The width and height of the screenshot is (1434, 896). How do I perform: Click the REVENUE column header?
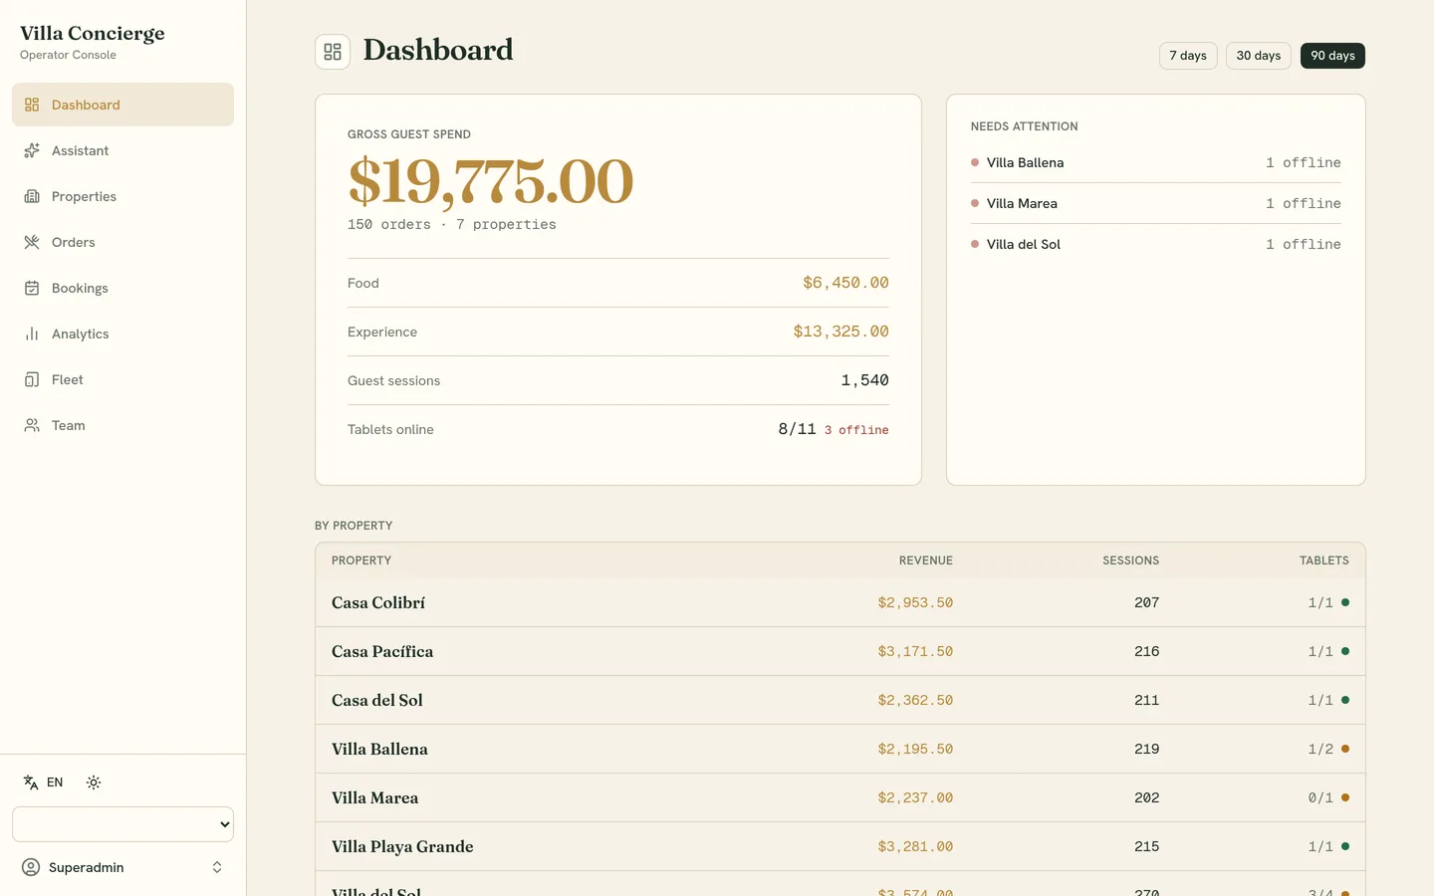click(925, 560)
